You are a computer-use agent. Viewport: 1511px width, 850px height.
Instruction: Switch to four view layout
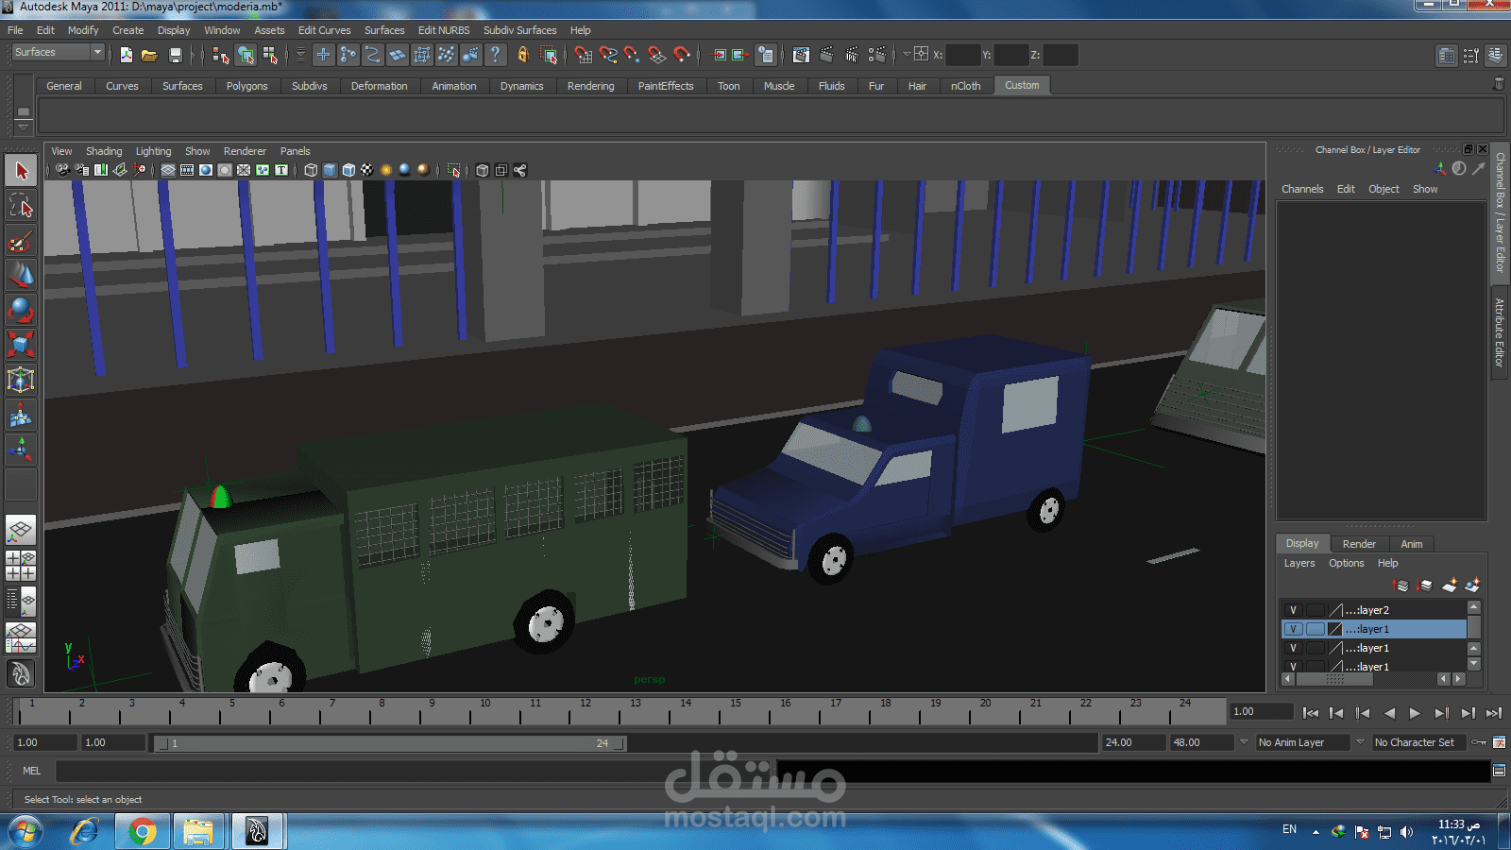21,566
